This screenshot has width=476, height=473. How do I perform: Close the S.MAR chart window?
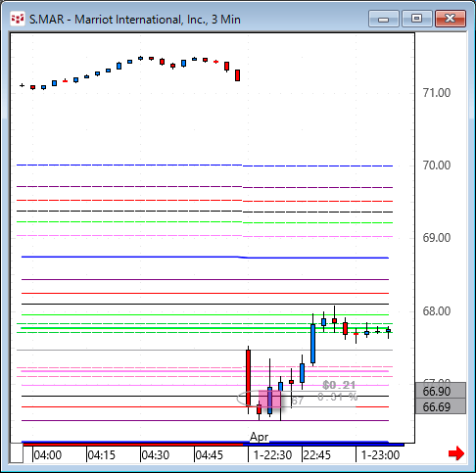click(x=451, y=19)
